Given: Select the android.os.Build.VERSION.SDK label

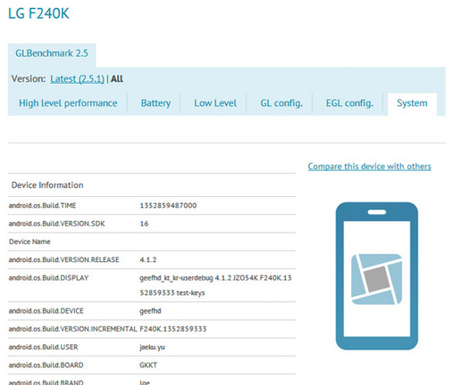Looking at the screenshot, I should coord(57,224).
